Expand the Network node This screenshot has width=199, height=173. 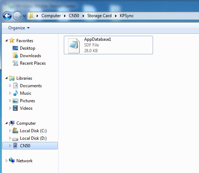click(6, 160)
